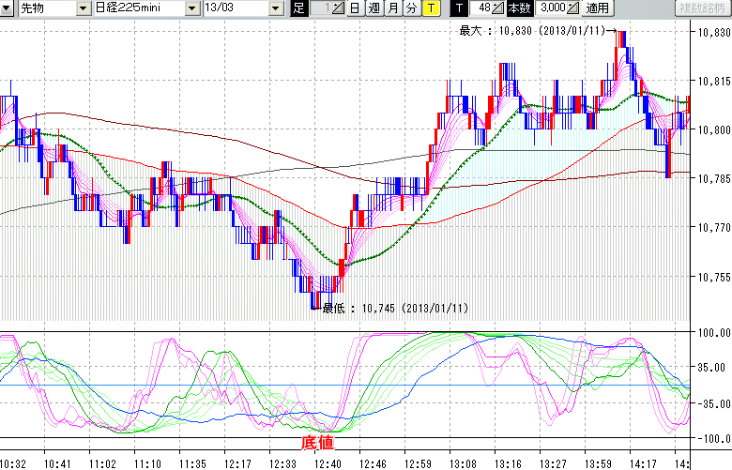The width and height of the screenshot is (732, 470).
Task: Select the 分 (minute) timeframe button
Action: click(411, 8)
